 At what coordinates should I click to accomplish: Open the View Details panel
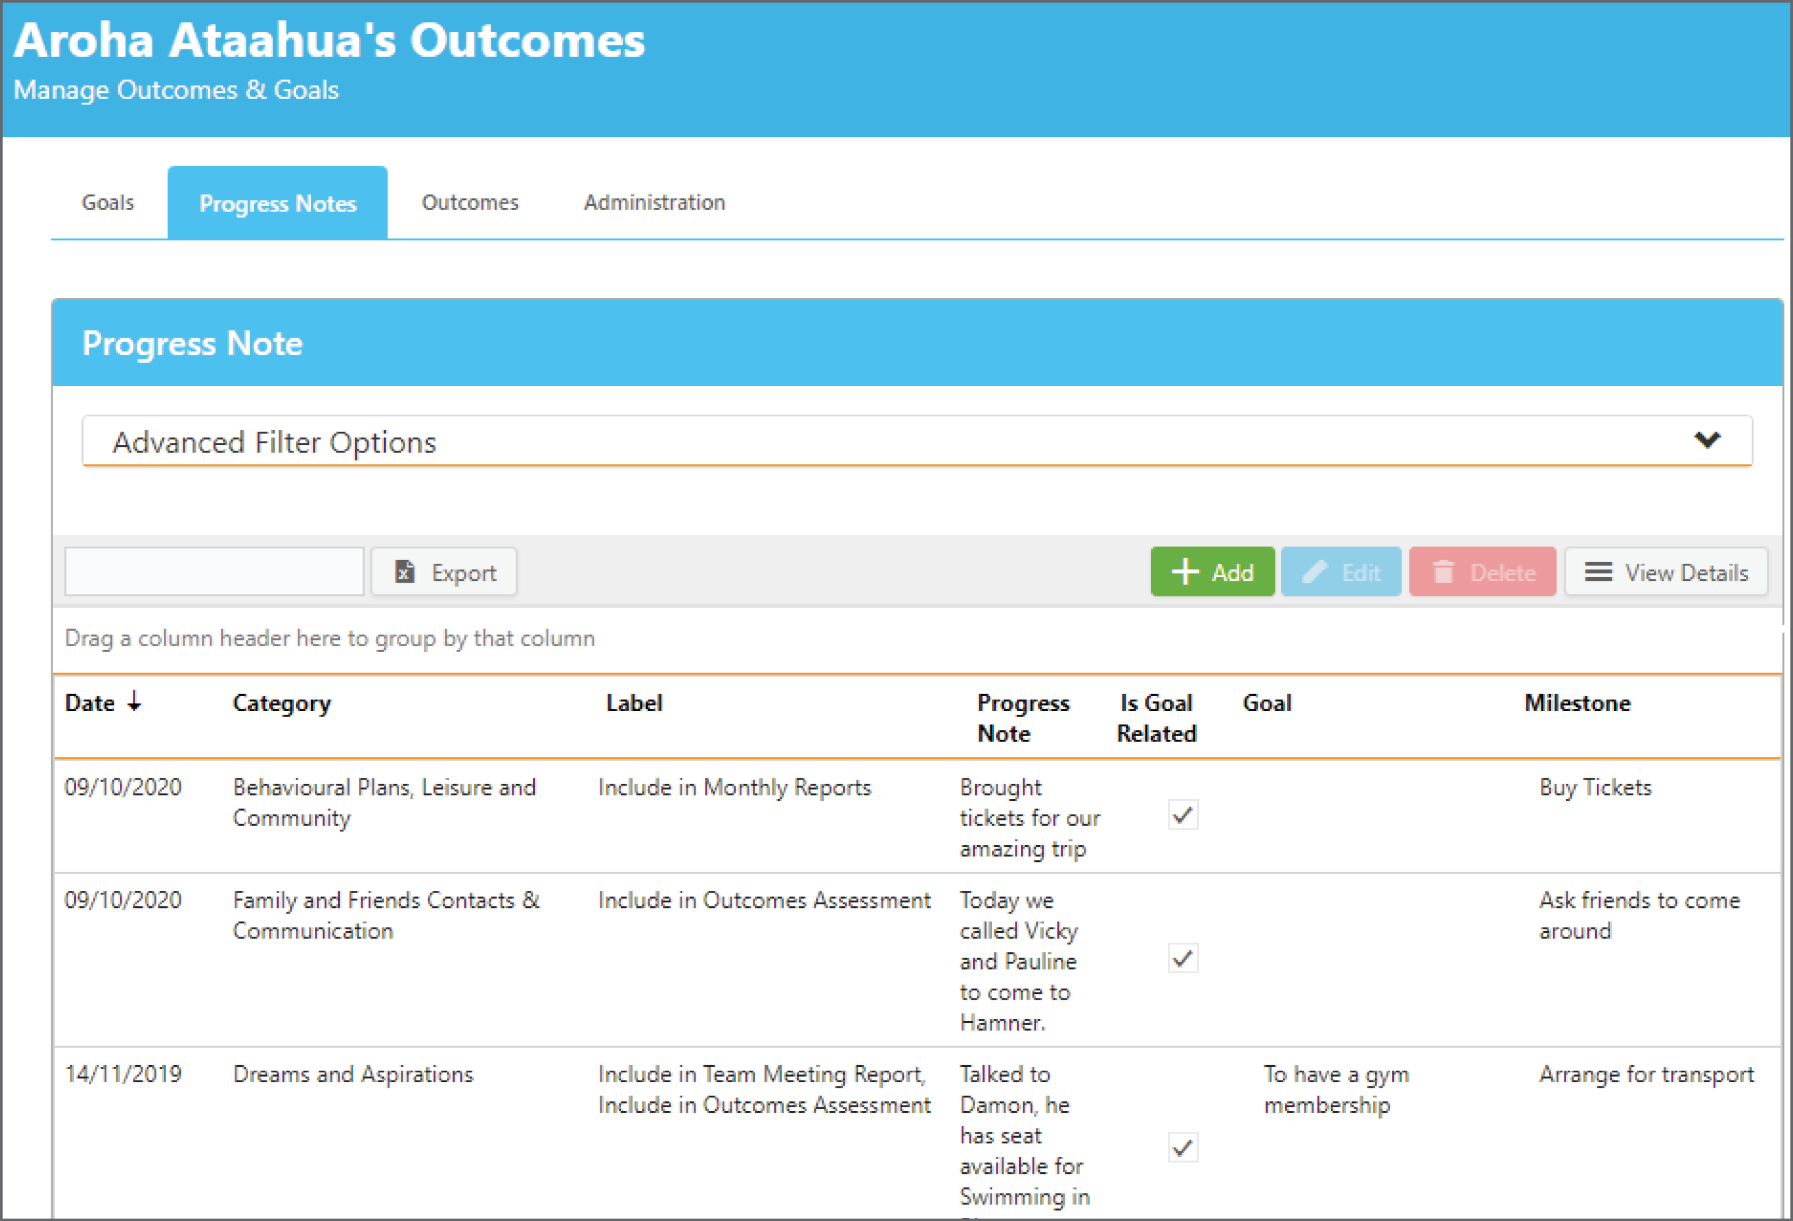1666,572
